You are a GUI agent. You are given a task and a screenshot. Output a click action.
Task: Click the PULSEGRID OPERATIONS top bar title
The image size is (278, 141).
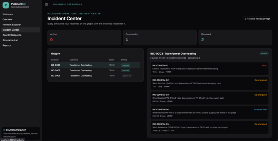pos(67,4)
